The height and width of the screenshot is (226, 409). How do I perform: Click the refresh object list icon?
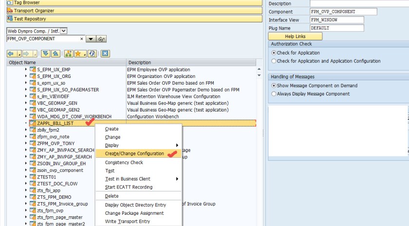(x=92, y=54)
